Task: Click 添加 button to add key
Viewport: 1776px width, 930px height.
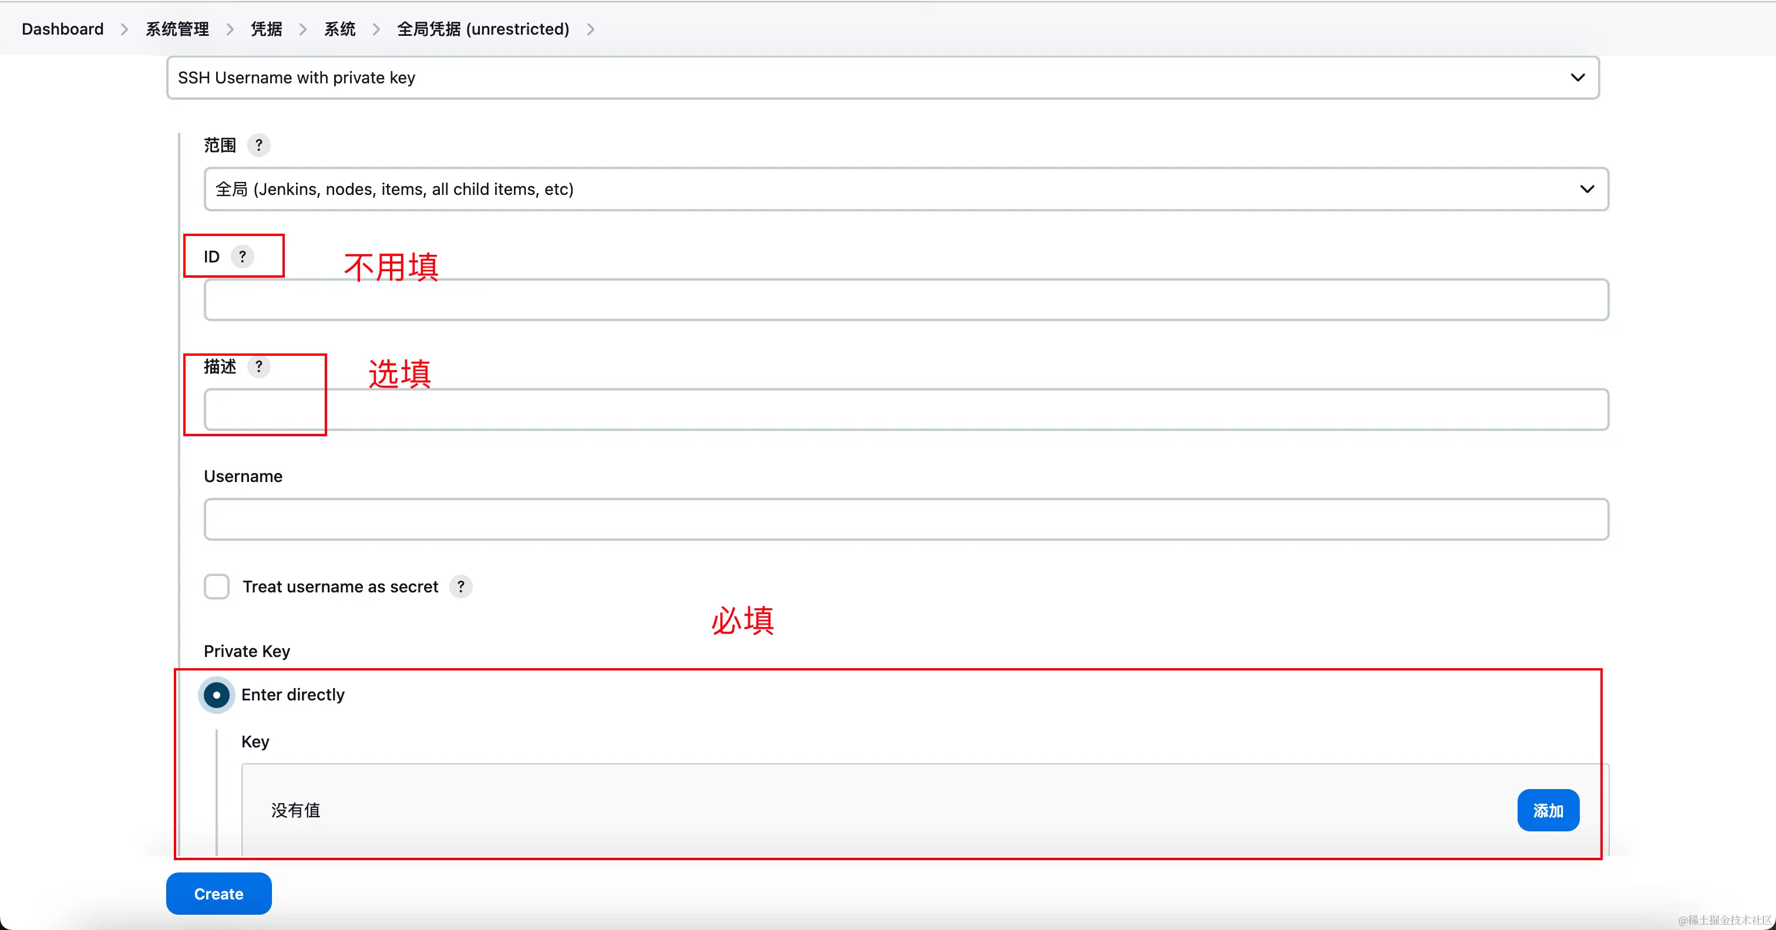Action: [x=1548, y=811]
